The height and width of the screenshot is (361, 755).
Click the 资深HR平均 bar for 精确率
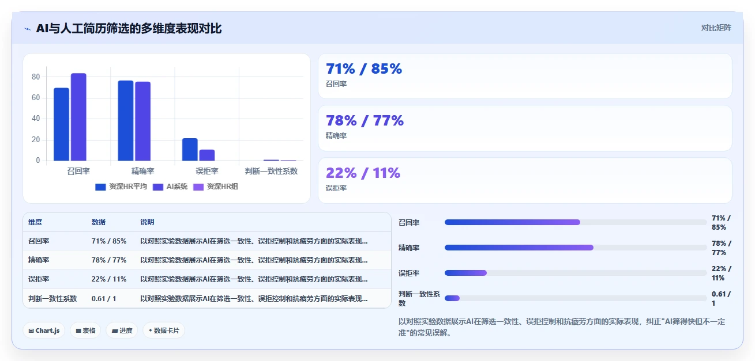point(126,120)
